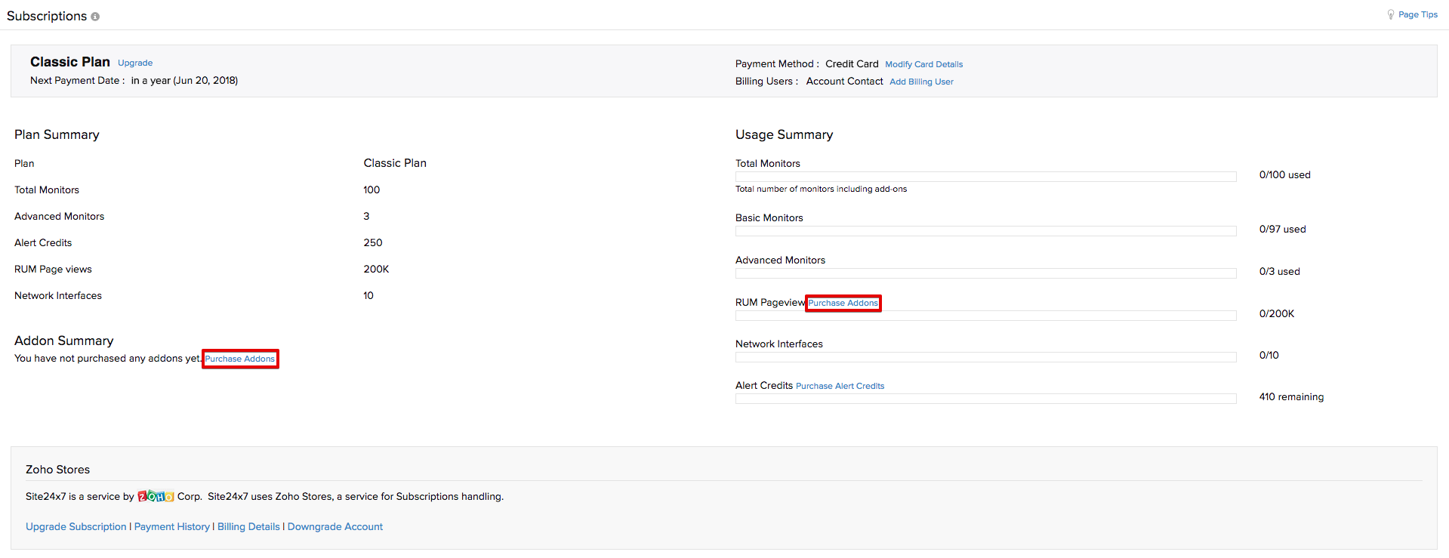Click Upgrade Subscription in Zoho Stores
Image resolution: width=1449 pixels, height=558 pixels.
coord(76,527)
